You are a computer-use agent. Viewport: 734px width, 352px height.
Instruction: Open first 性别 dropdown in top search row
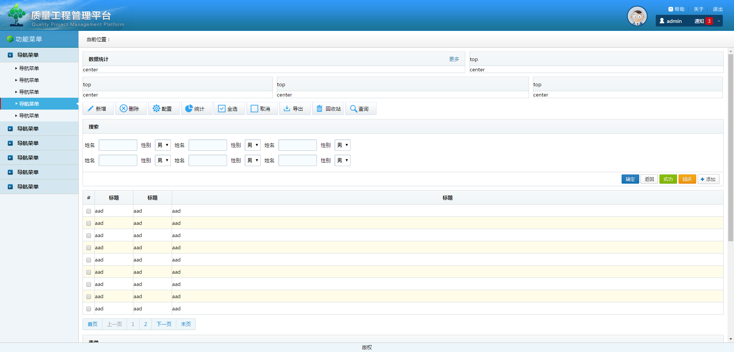click(163, 145)
